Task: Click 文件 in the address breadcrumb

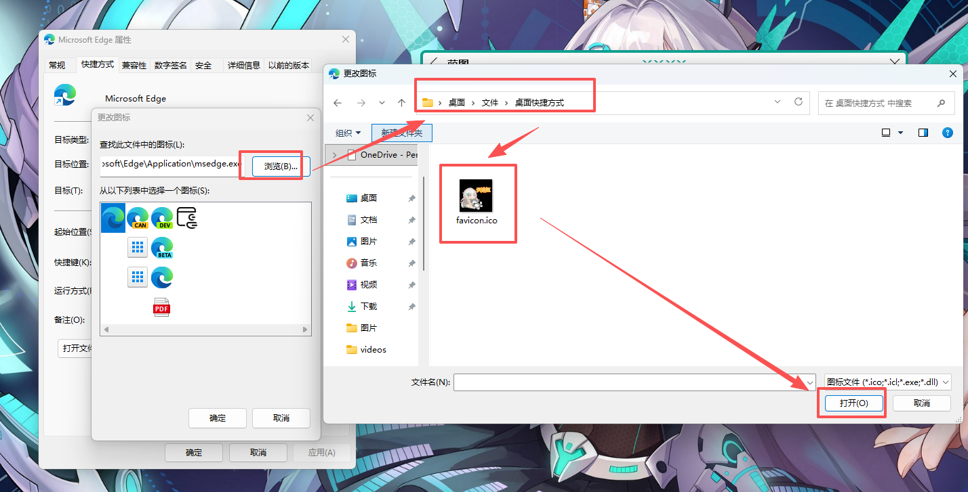Action: point(490,103)
